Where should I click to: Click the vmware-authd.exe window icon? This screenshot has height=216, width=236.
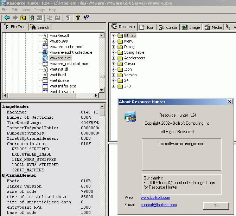click(45, 47)
